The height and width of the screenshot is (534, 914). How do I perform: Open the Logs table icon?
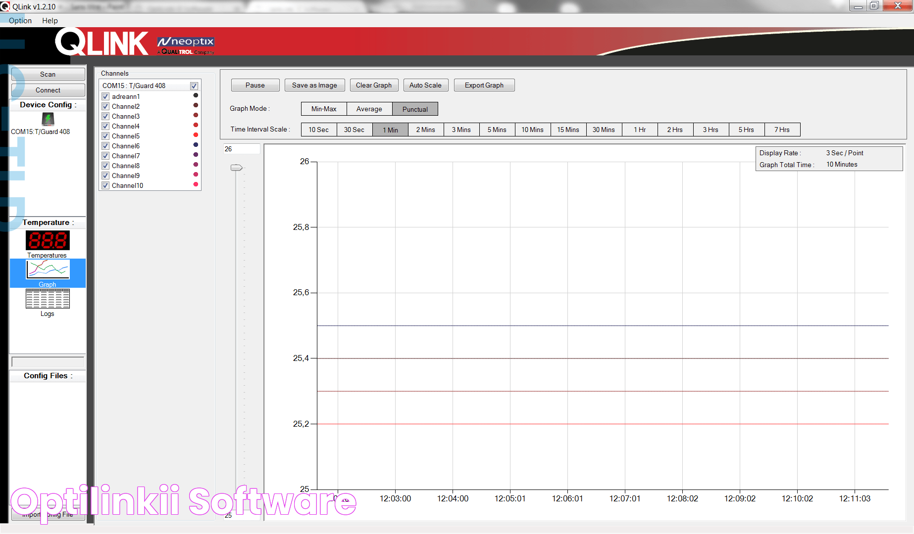pos(48,299)
